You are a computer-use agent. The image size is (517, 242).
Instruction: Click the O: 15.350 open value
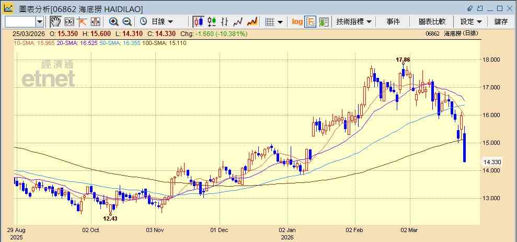pos(64,33)
